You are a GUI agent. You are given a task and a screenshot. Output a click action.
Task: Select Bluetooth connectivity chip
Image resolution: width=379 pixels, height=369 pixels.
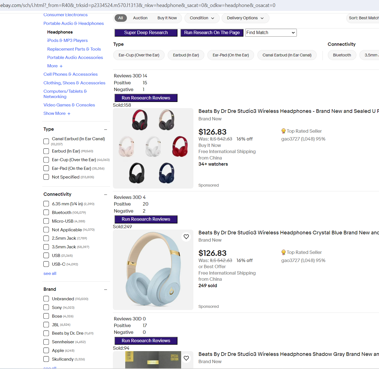click(x=342, y=55)
